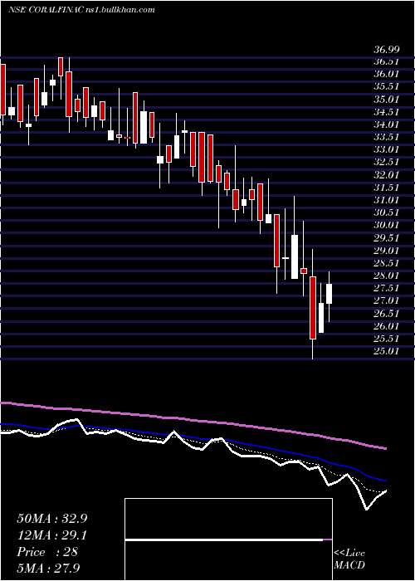This screenshot has height=581, width=415.
Task: Click the 27.01 price level label
Action: tap(385, 300)
